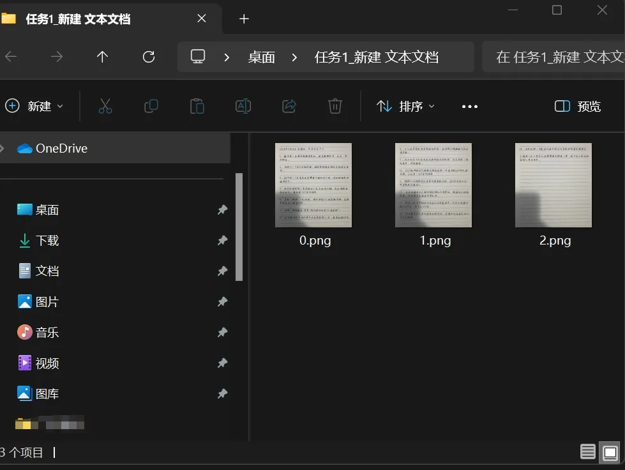The image size is (625, 470).
Task: Click the 3 个项目 status text
Action: [x=22, y=453]
